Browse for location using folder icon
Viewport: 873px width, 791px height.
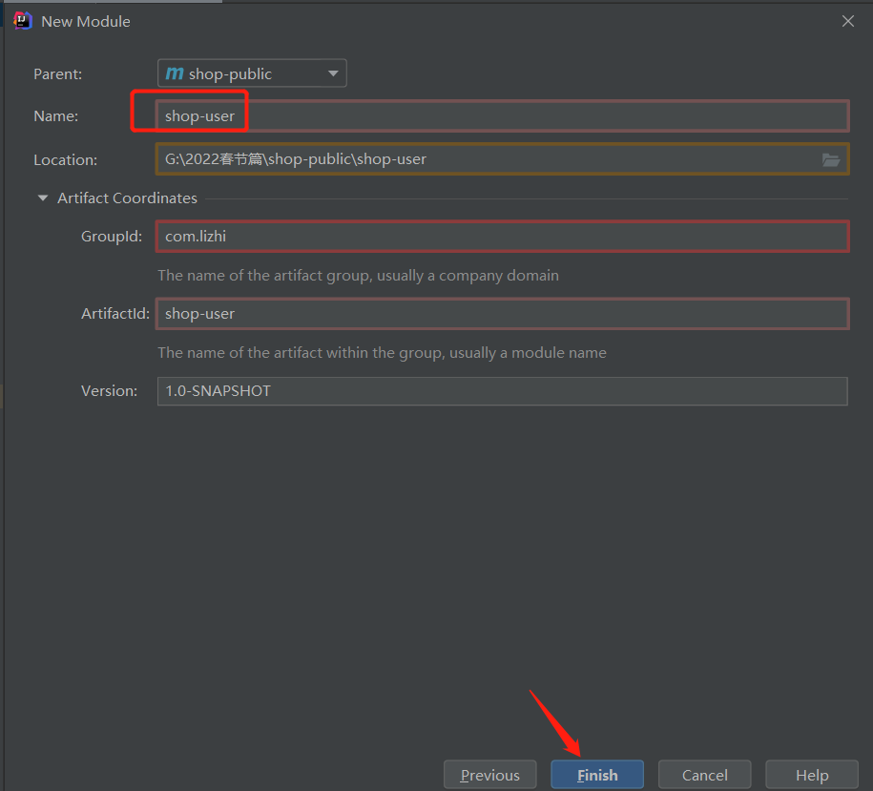click(x=831, y=159)
